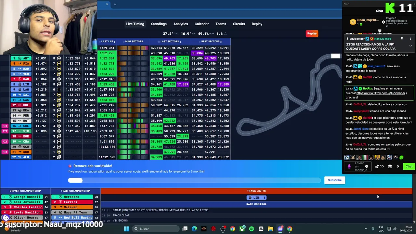The width and height of the screenshot is (416, 234).
Task: Sort by the Best Sectors column header
Action: (x=211, y=41)
